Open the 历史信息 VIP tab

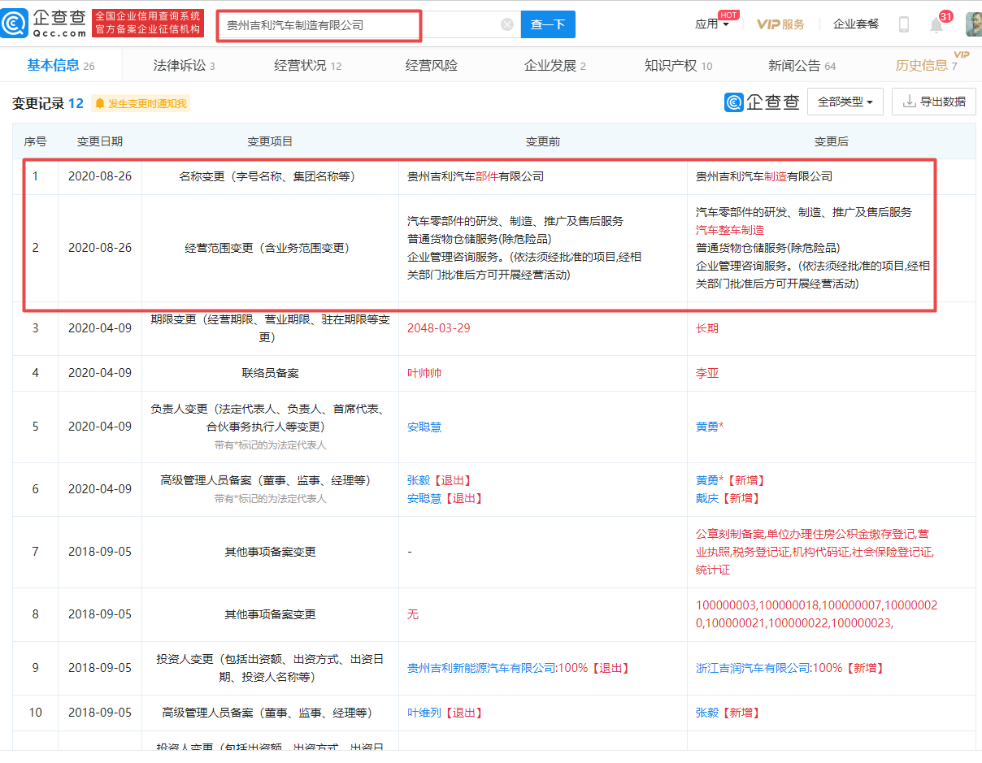coord(927,66)
